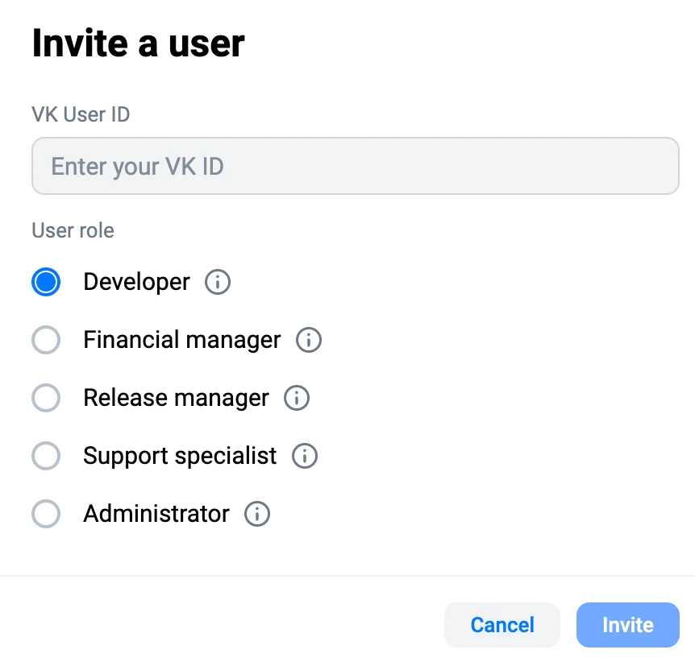Set the Support specialist radio circle

pos(46,456)
